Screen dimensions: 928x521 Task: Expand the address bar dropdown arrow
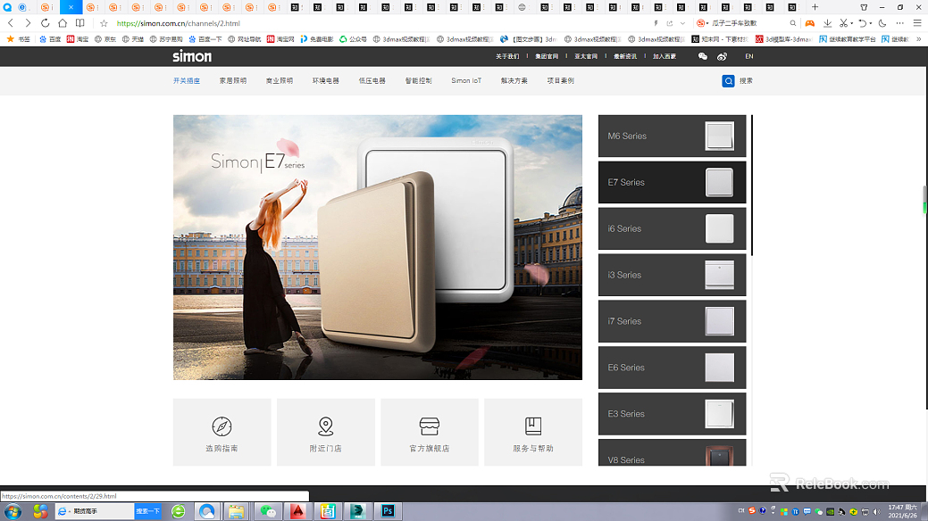point(683,23)
